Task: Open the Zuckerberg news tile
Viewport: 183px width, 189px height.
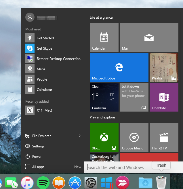Action: (x=104, y=157)
